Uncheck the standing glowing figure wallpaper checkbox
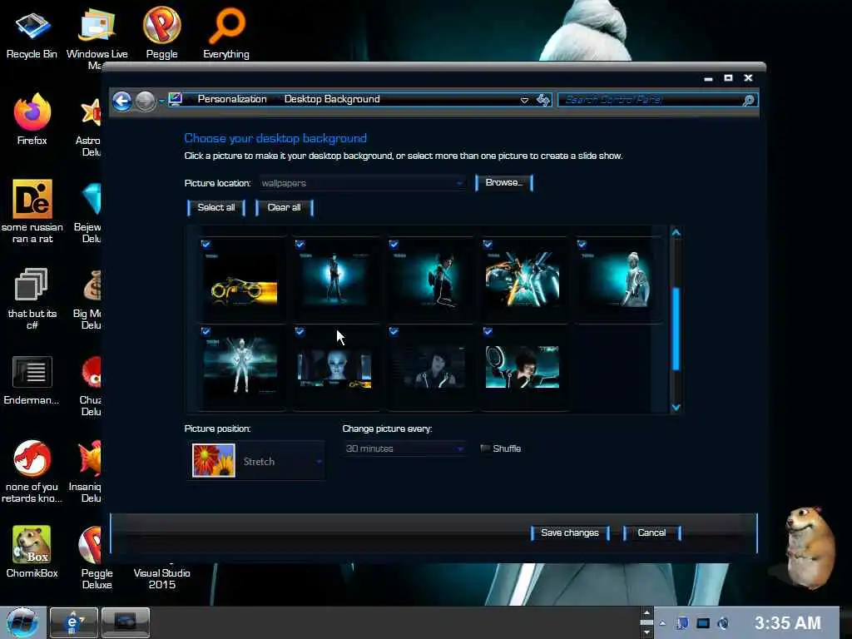 [300, 244]
